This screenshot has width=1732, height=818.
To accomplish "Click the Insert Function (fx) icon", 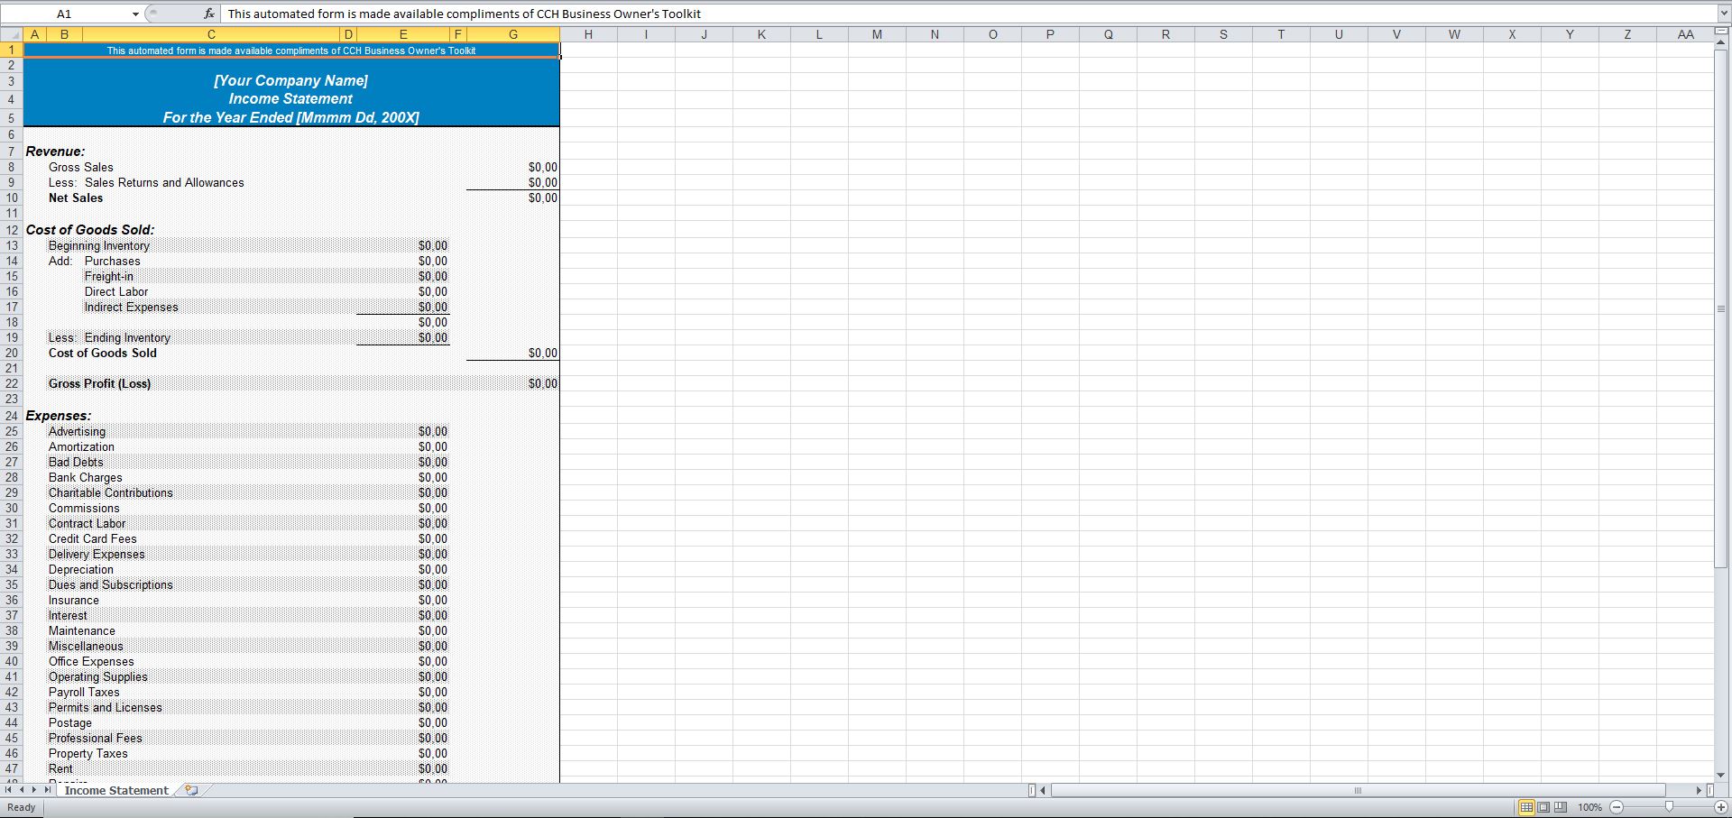I will click(x=208, y=14).
